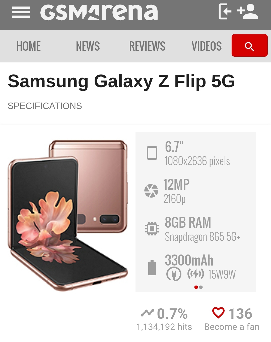Tap the chipset icon
Image resolution: width=271 pixels, height=342 pixels.
click(x=152, y=229)
